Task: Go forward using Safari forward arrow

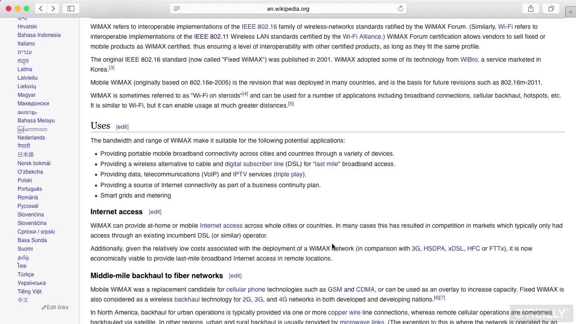Action: 53,9
